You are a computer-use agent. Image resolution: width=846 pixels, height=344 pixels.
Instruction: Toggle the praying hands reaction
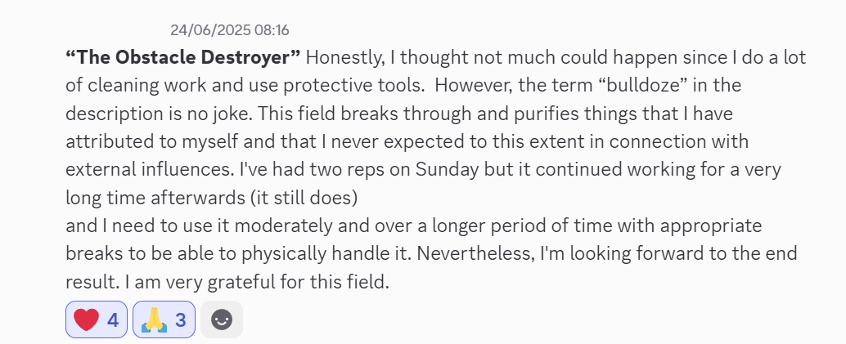click(163, 319)
